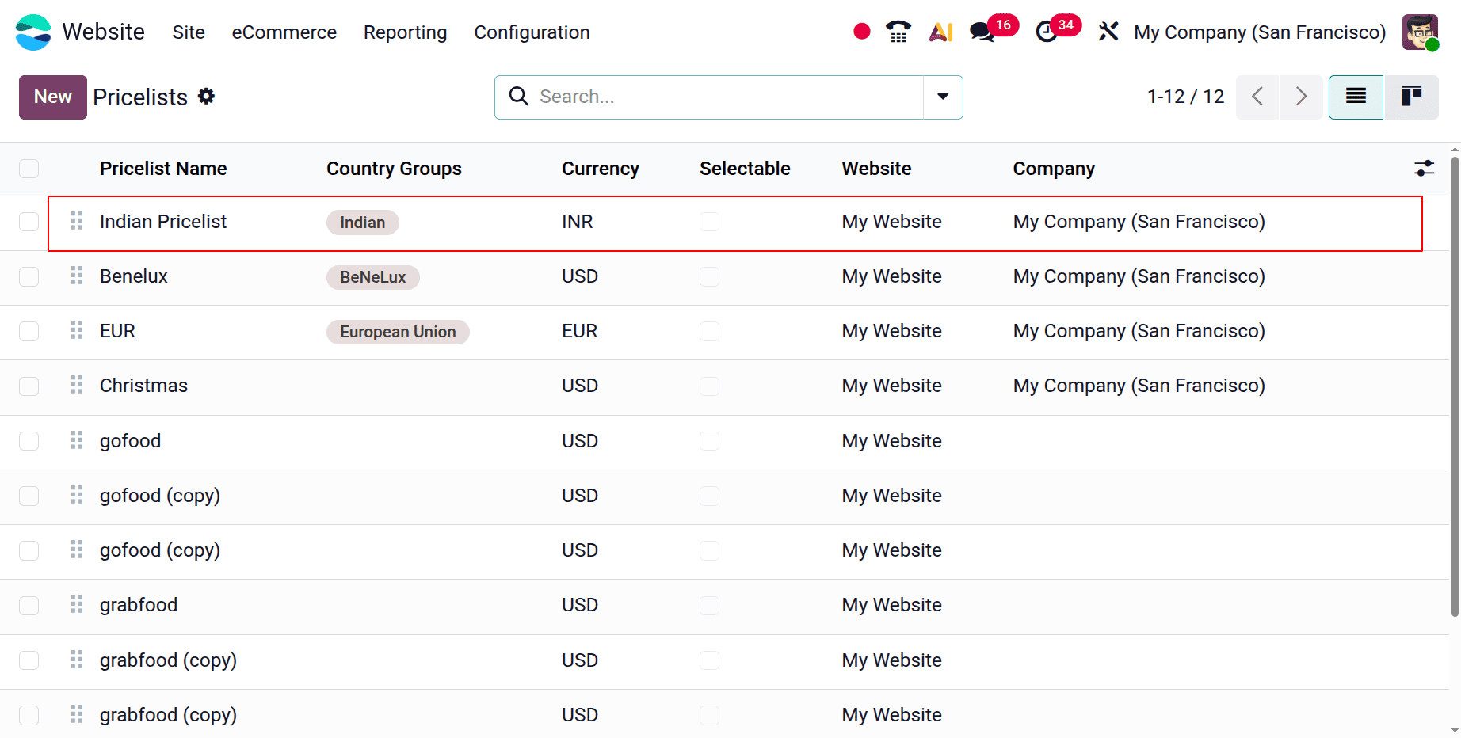Viewport: 1461px width, 738px height.
Task: Sort by Selectable column header
Action: point(745,169)
